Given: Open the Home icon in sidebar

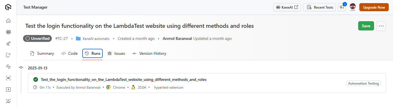Looking at the screenshot, I should 8,21.
